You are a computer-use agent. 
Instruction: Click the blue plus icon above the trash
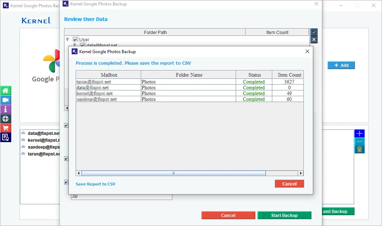(360, 133)
